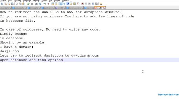Switch to the details.php tab
Viewport: 179px width, 101px height.
[x=48, y=8]
